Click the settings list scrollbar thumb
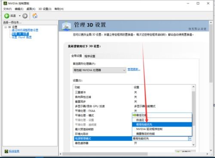This screenshot has height=158, width=215. [x=193, y=108]
